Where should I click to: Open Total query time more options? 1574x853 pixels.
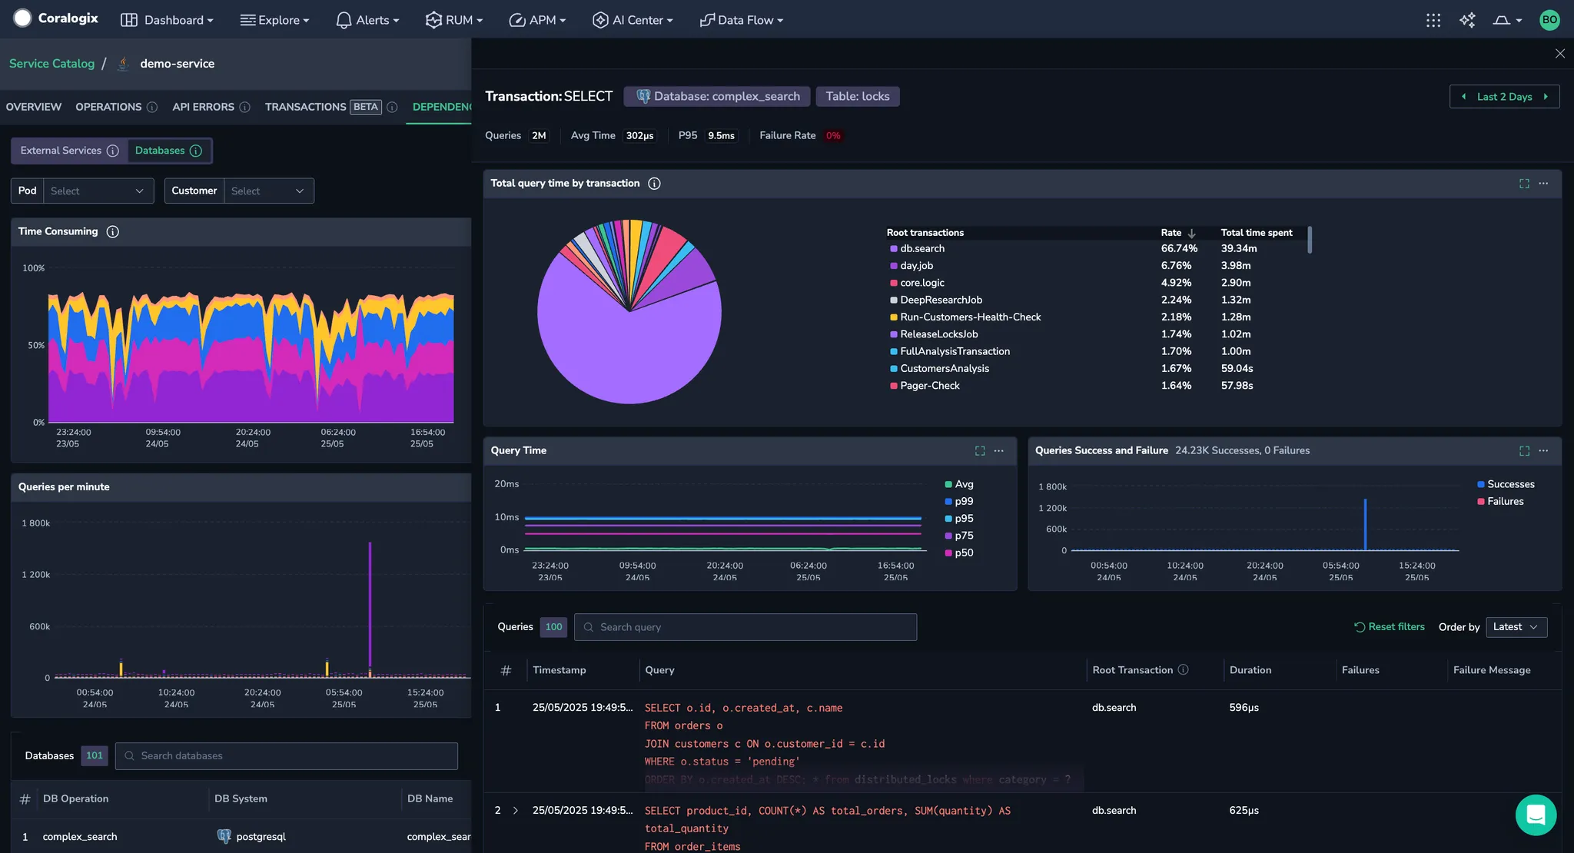pos(1543,183)
